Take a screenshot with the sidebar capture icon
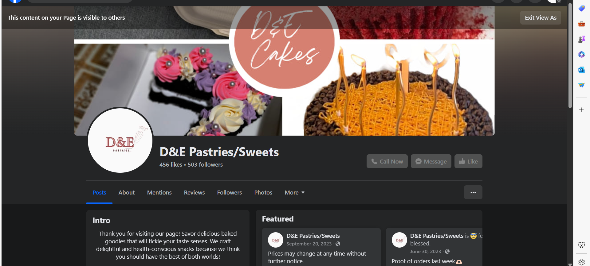The width and height of the screenshot is (590, 266). pos(581,245)
